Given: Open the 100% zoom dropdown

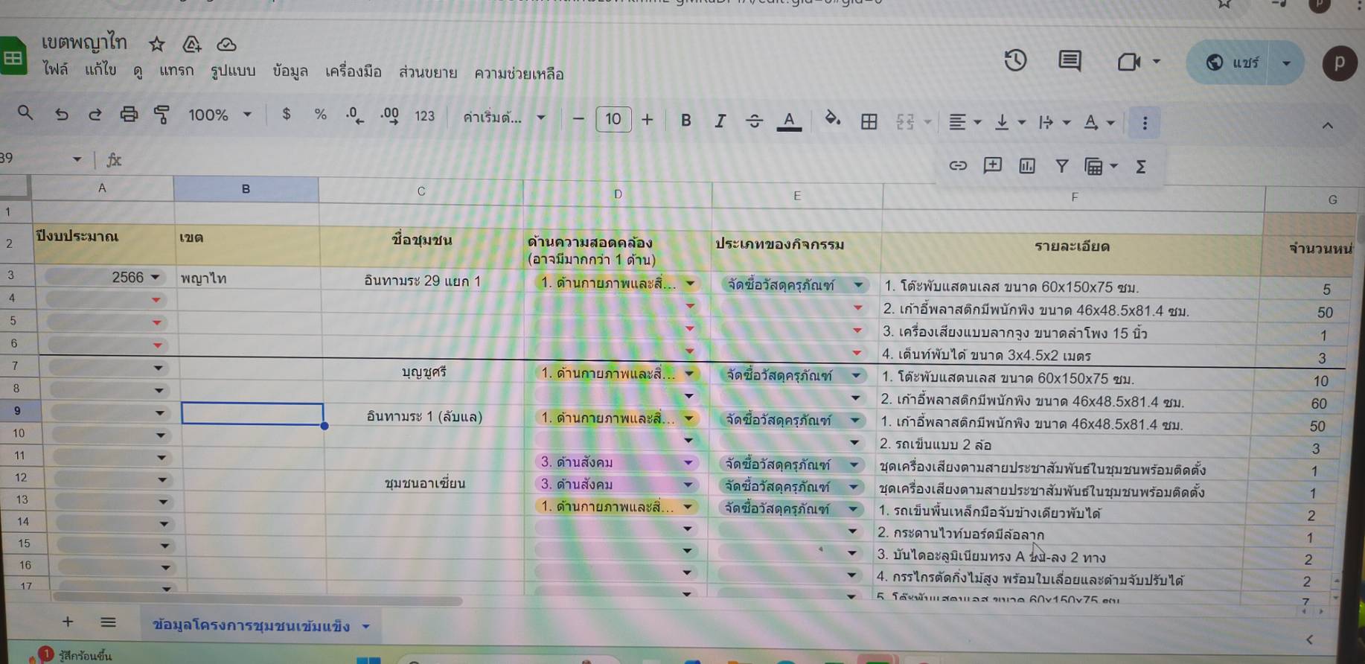Looking at the screenshot, I should [220, 115].
